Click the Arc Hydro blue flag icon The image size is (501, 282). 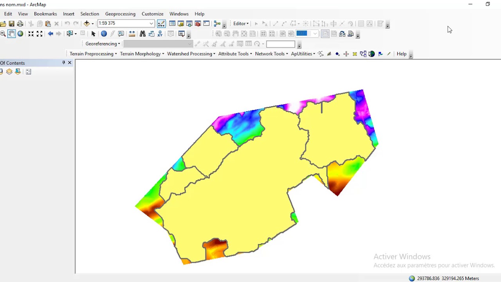tap(380, 54)
